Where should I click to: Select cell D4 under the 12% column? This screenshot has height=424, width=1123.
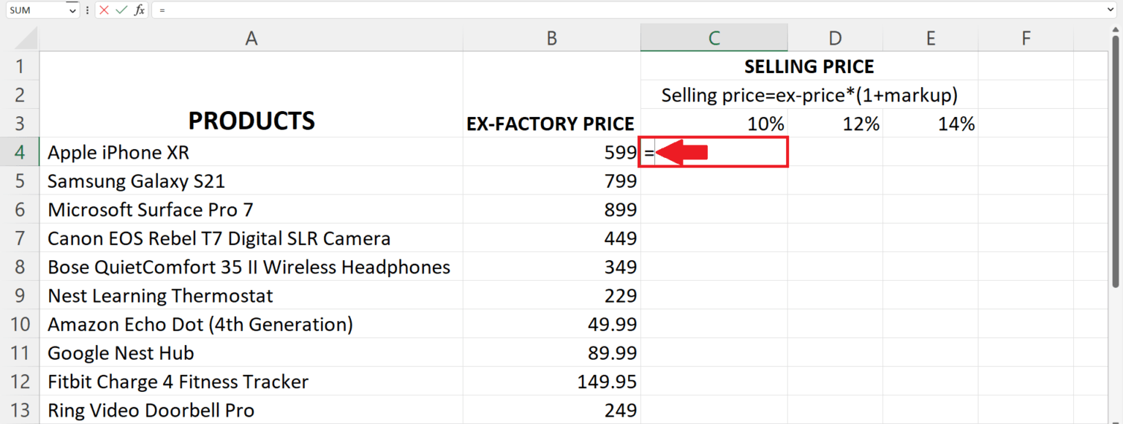click(x=835, y=152)
